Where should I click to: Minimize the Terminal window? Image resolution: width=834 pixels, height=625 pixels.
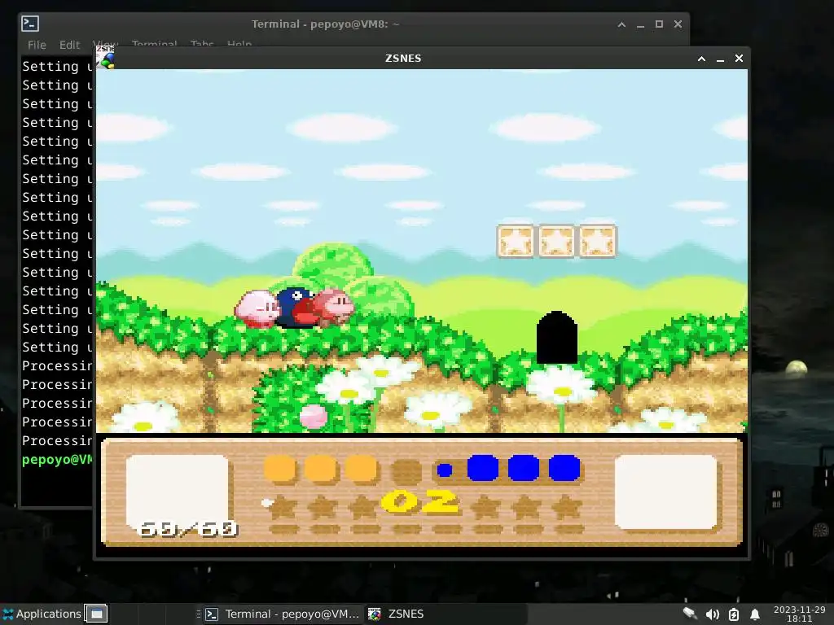(x=640, y=24)
